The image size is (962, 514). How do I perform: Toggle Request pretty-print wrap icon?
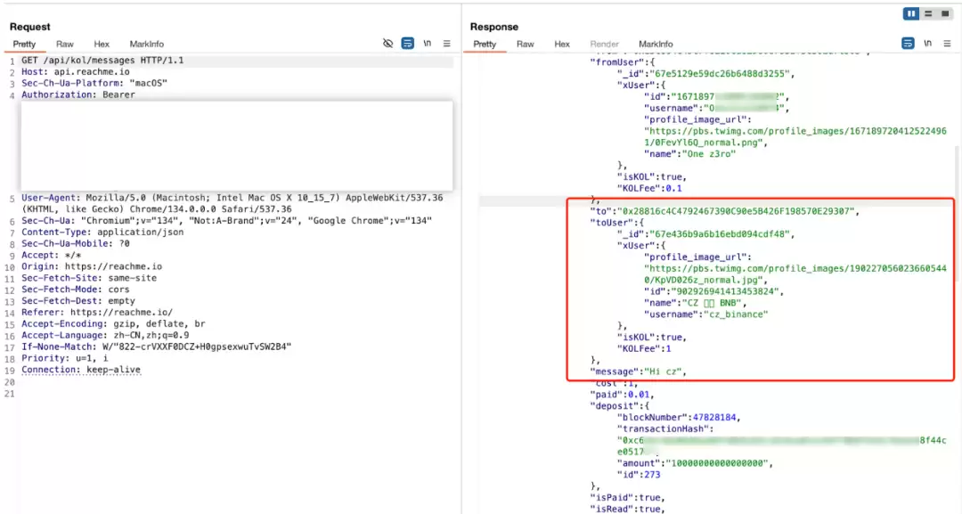tap(407, 44)
